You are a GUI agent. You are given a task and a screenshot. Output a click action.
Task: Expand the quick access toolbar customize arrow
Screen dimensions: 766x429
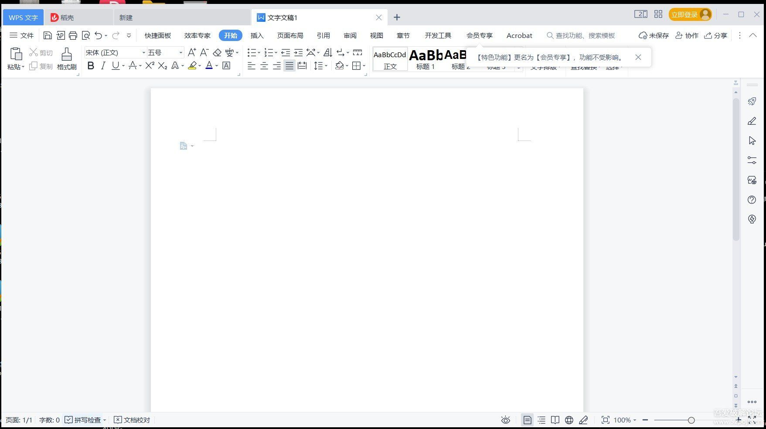[129, 35]
